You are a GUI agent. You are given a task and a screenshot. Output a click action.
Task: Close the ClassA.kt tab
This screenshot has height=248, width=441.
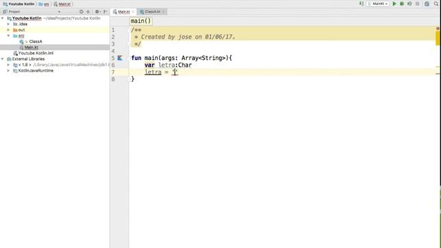[x=163, y=12]
